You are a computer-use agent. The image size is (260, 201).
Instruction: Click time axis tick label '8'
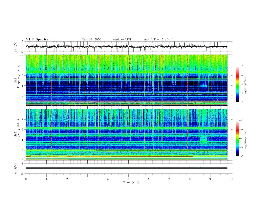pyautogui.click(x=190, y=179)
